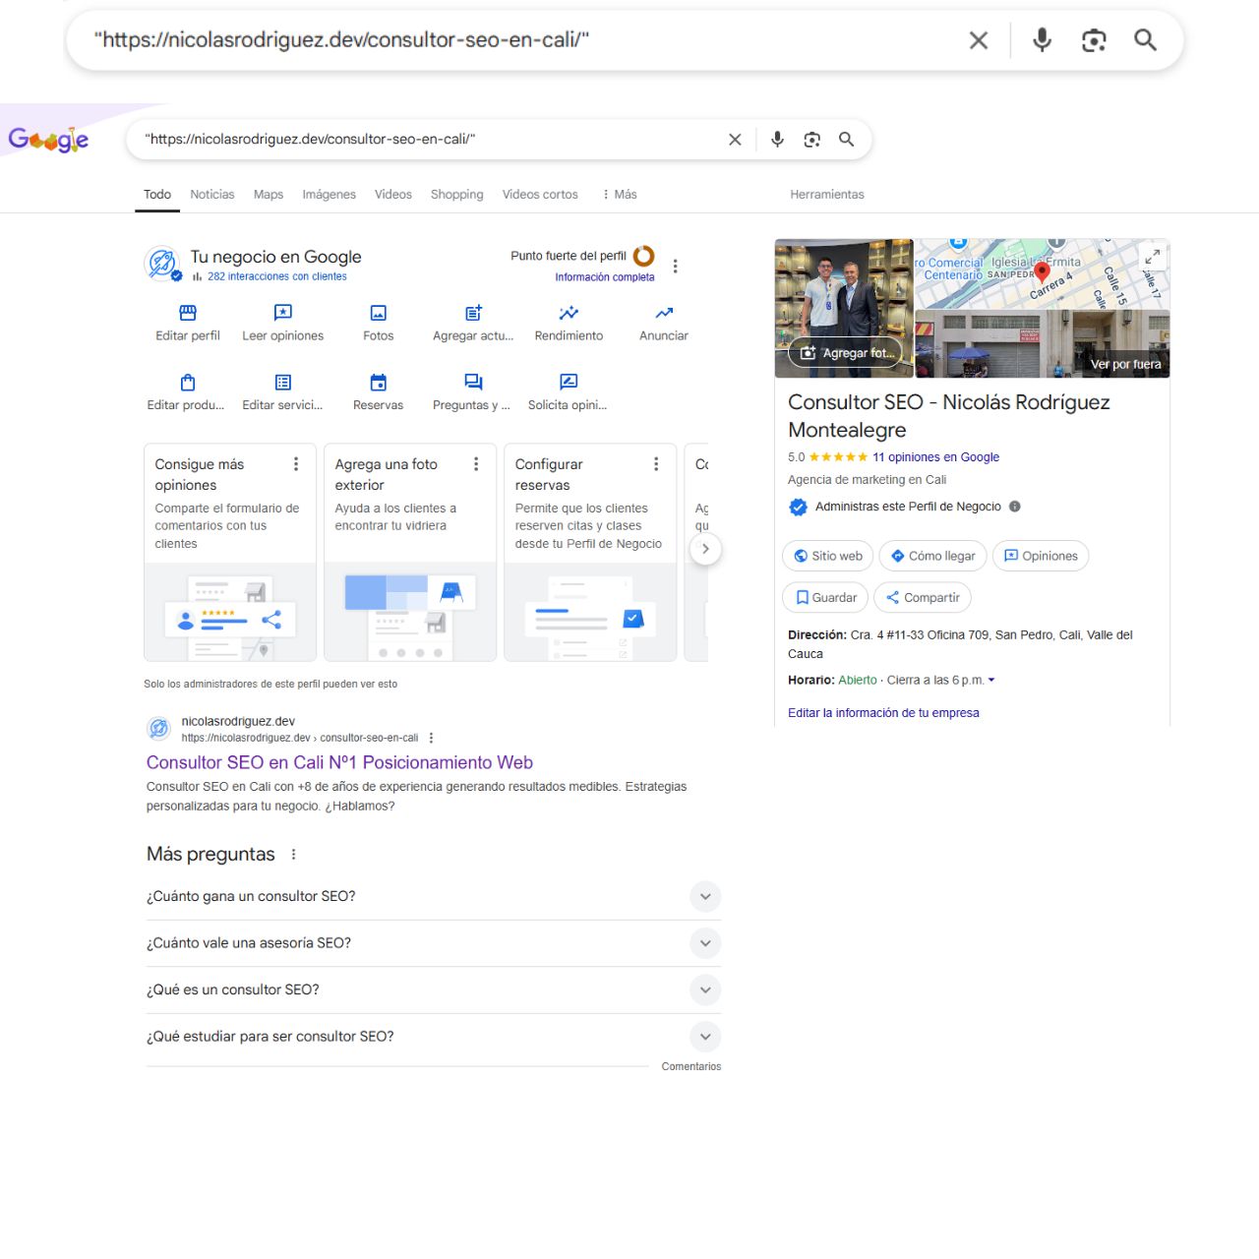
Task: Click Información completa link
Action: tap(605, 277)
